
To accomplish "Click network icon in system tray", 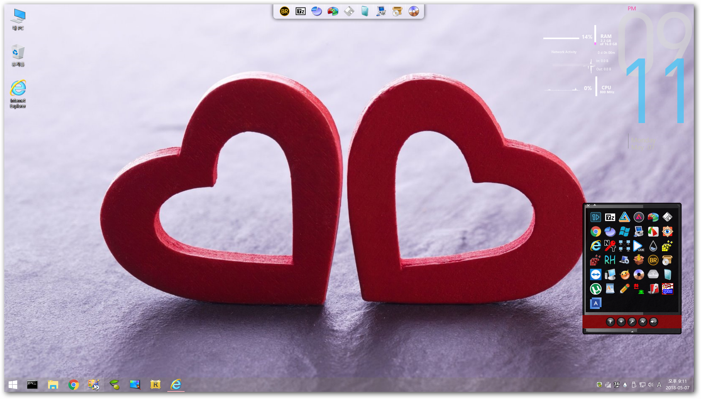I will [642, 385].
